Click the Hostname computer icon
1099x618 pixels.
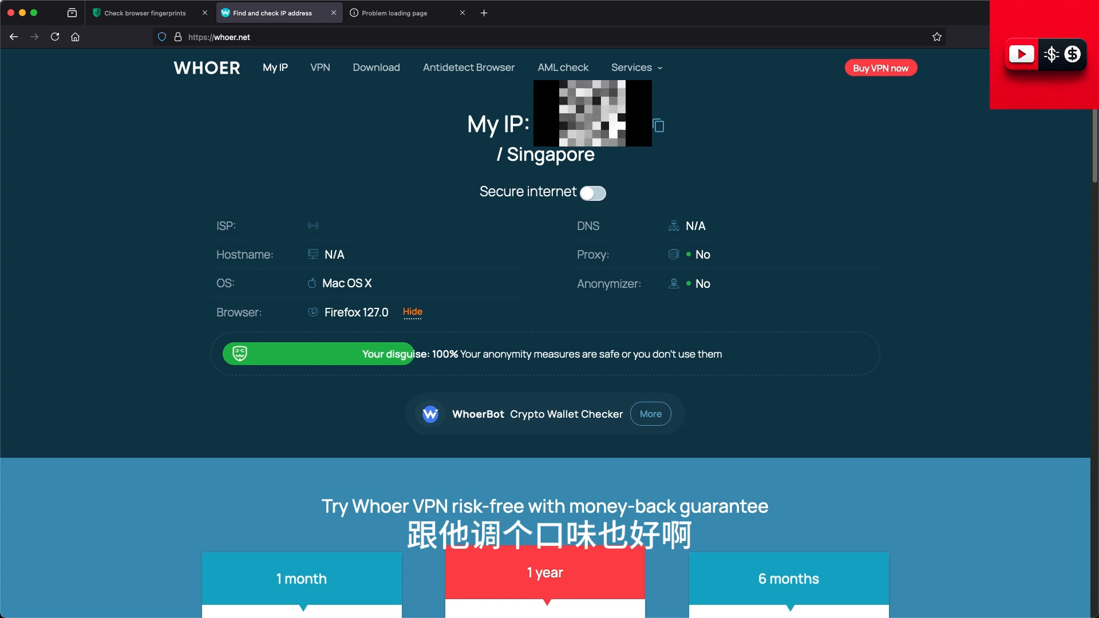[x=313, y=254]
